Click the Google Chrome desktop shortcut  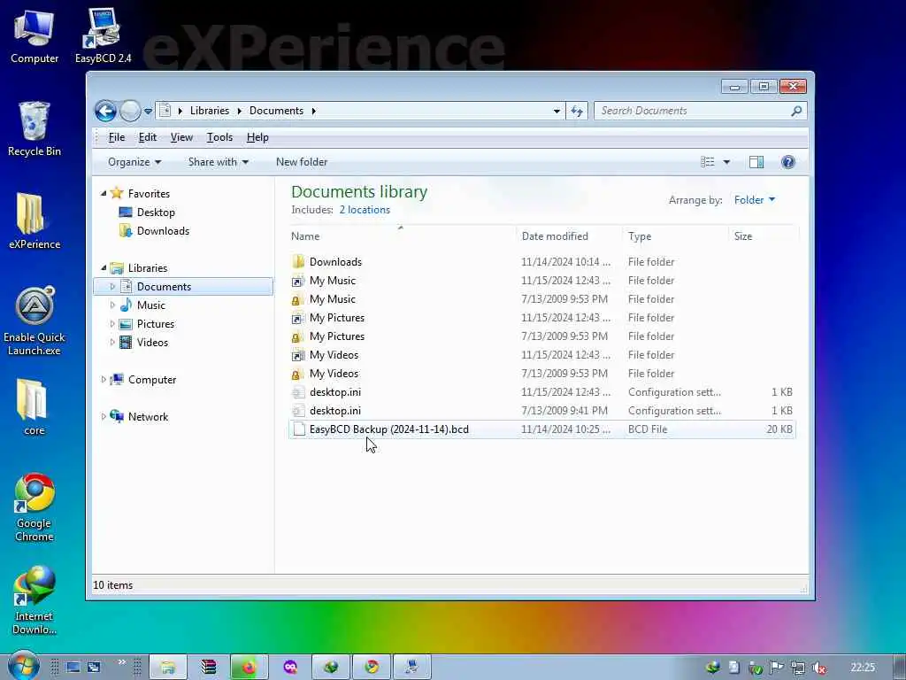[35, 507]
